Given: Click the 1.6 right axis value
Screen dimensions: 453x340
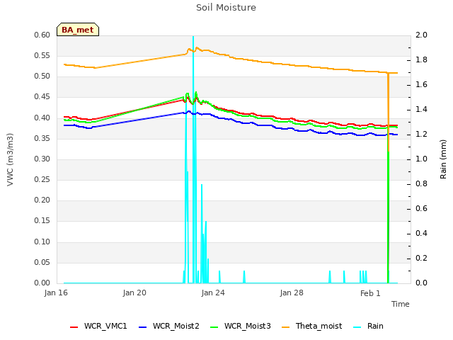Looking at the screenshot, I should point(421,85).
